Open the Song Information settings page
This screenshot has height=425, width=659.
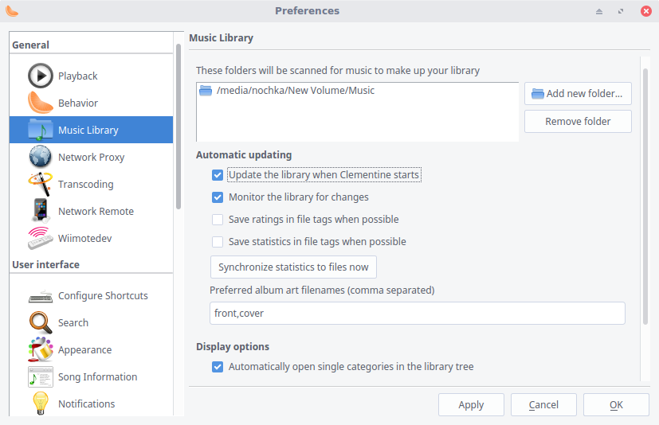97,376
